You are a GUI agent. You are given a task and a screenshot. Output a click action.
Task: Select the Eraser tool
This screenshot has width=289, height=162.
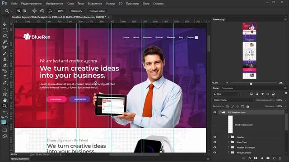click(5, 65)
